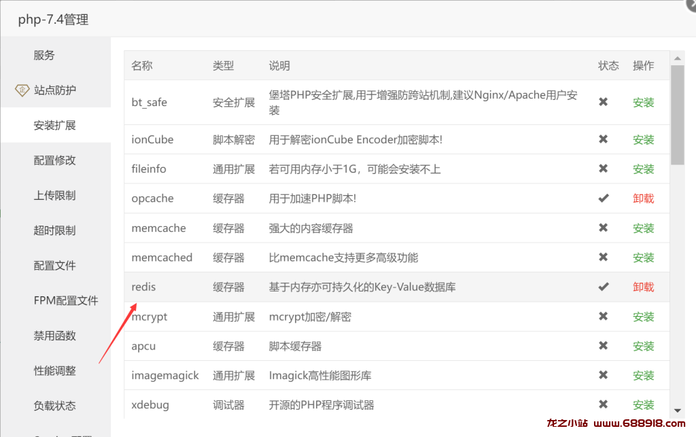
Task: Click the description 强大的内容缓存器
Action: coord(311,228)
